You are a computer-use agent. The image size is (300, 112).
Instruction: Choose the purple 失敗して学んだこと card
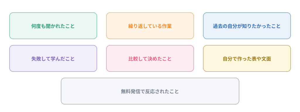click(x=53, y=58)
